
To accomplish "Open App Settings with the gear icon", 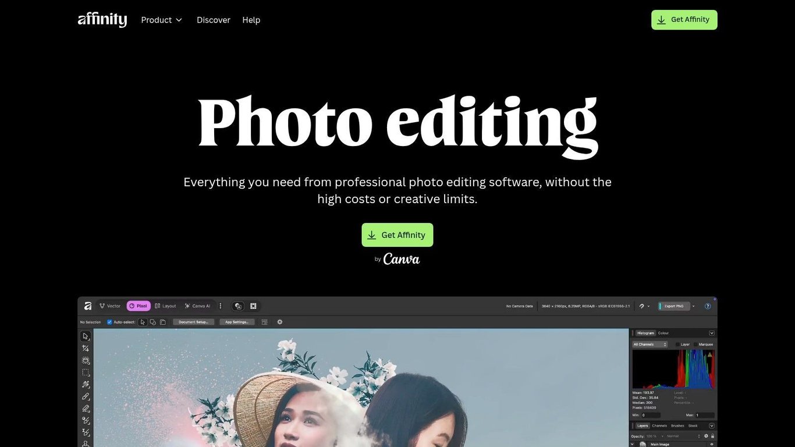I will tap(237, 322).
